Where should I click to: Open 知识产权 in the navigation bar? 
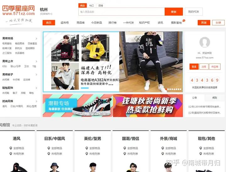pos(144,23)
